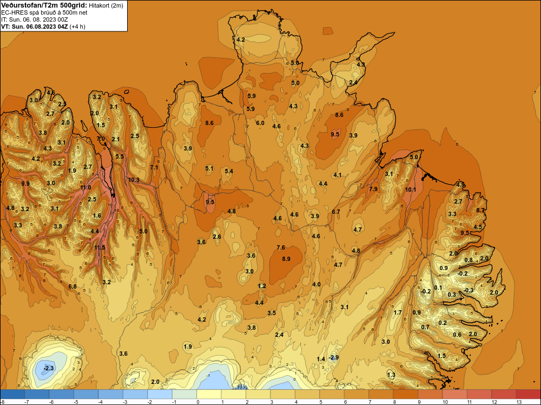Click the 4.0 temperature value on the map
This screenshot has width=541, height=405.
point(316,284)
